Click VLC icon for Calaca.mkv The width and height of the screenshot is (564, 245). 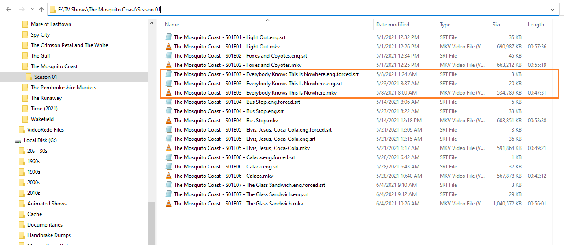tap(168, 176)
